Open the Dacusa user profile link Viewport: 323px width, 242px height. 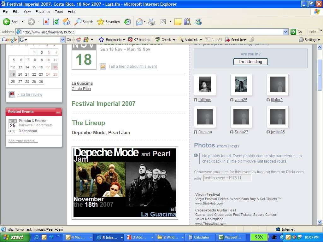pos(205,132)
